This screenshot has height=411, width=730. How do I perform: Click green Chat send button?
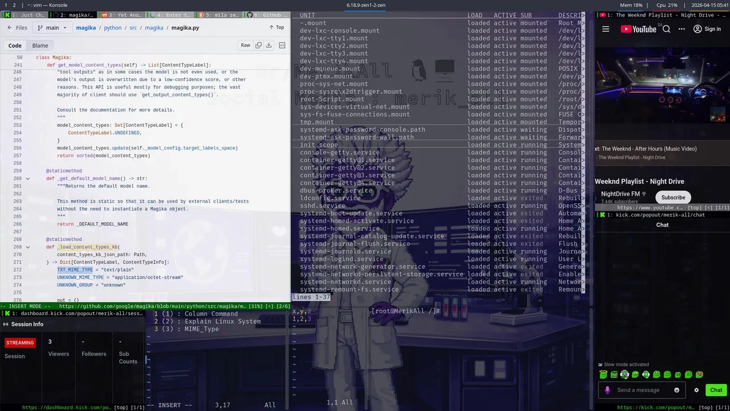point(716,390)
